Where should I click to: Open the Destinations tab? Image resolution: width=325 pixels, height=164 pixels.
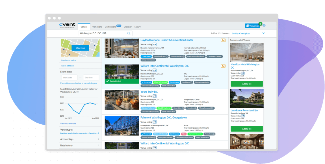pyautogui.click(x=110, y=27)
